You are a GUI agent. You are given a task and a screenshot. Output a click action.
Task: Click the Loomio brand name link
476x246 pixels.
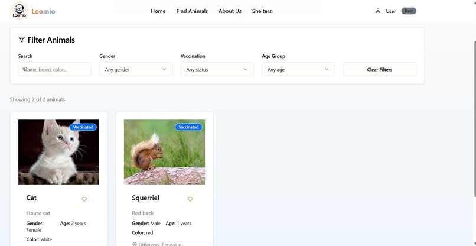point(43,12)
